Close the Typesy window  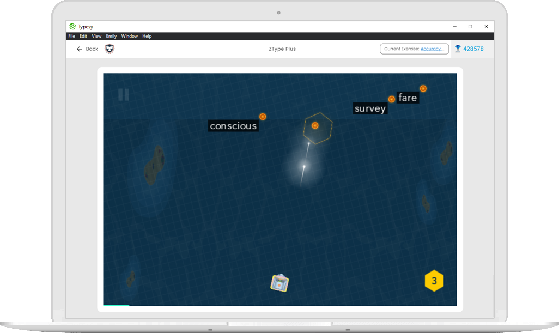487,26
